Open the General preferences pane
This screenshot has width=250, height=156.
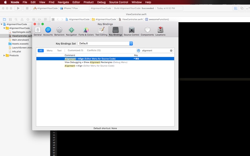(37, 32)
